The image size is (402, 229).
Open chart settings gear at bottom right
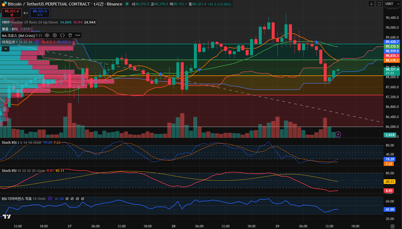point(392,226)
